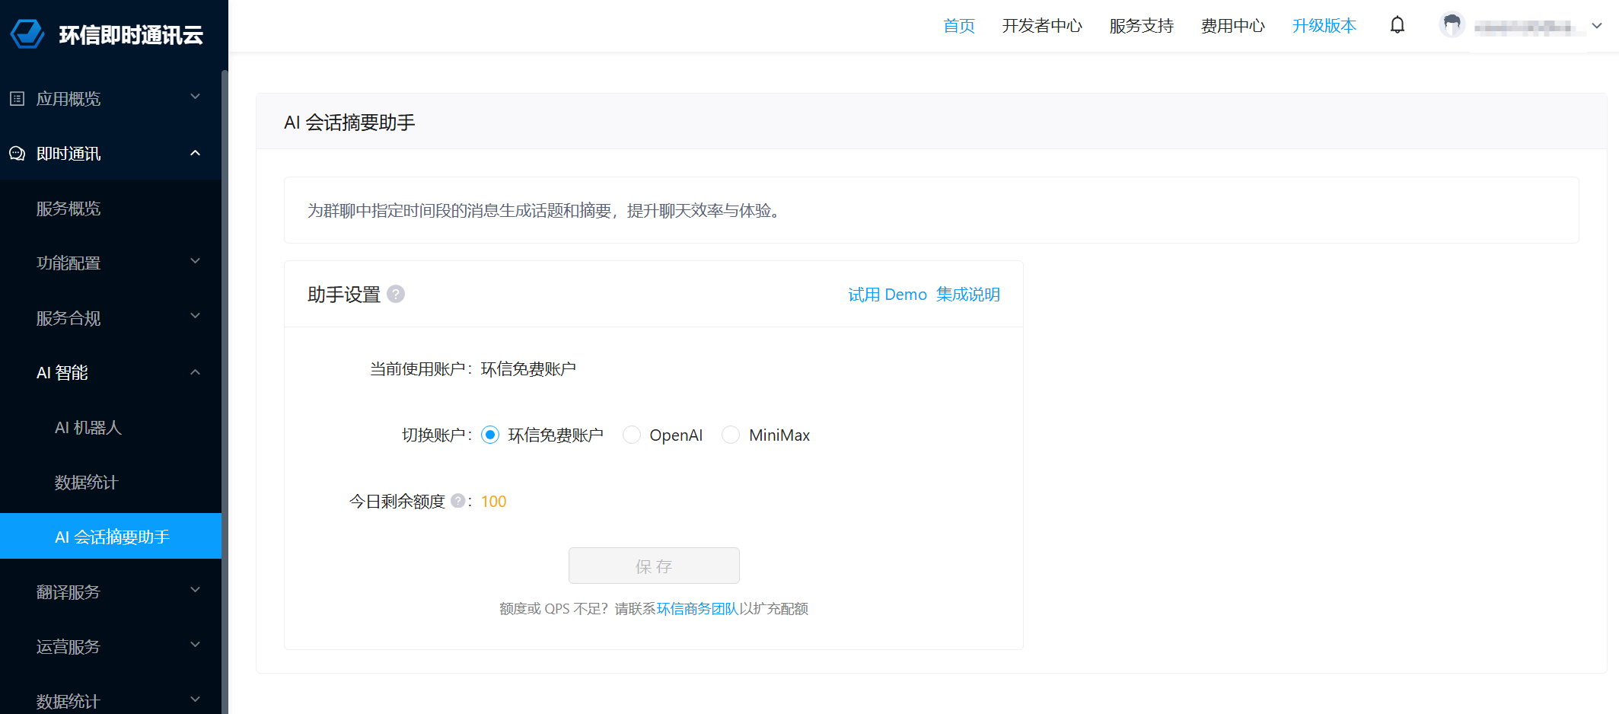Collapse the AI 智能 chevron
1619x714 pixels.
click(x=195, y=372)
